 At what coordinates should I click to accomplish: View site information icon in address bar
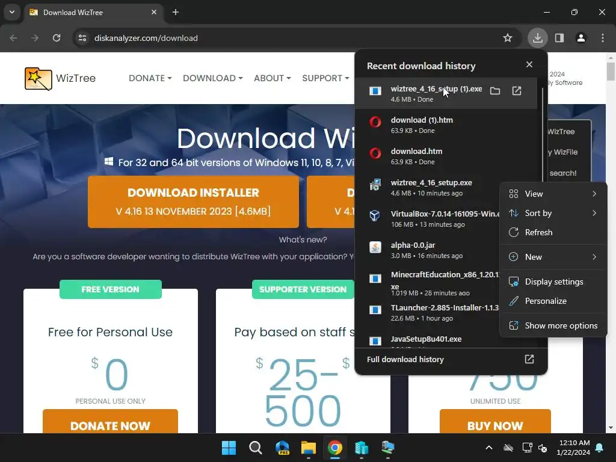pos(82,38)
